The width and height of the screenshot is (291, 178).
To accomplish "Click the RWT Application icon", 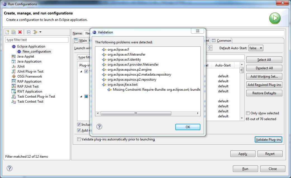I will pos(14,92).
